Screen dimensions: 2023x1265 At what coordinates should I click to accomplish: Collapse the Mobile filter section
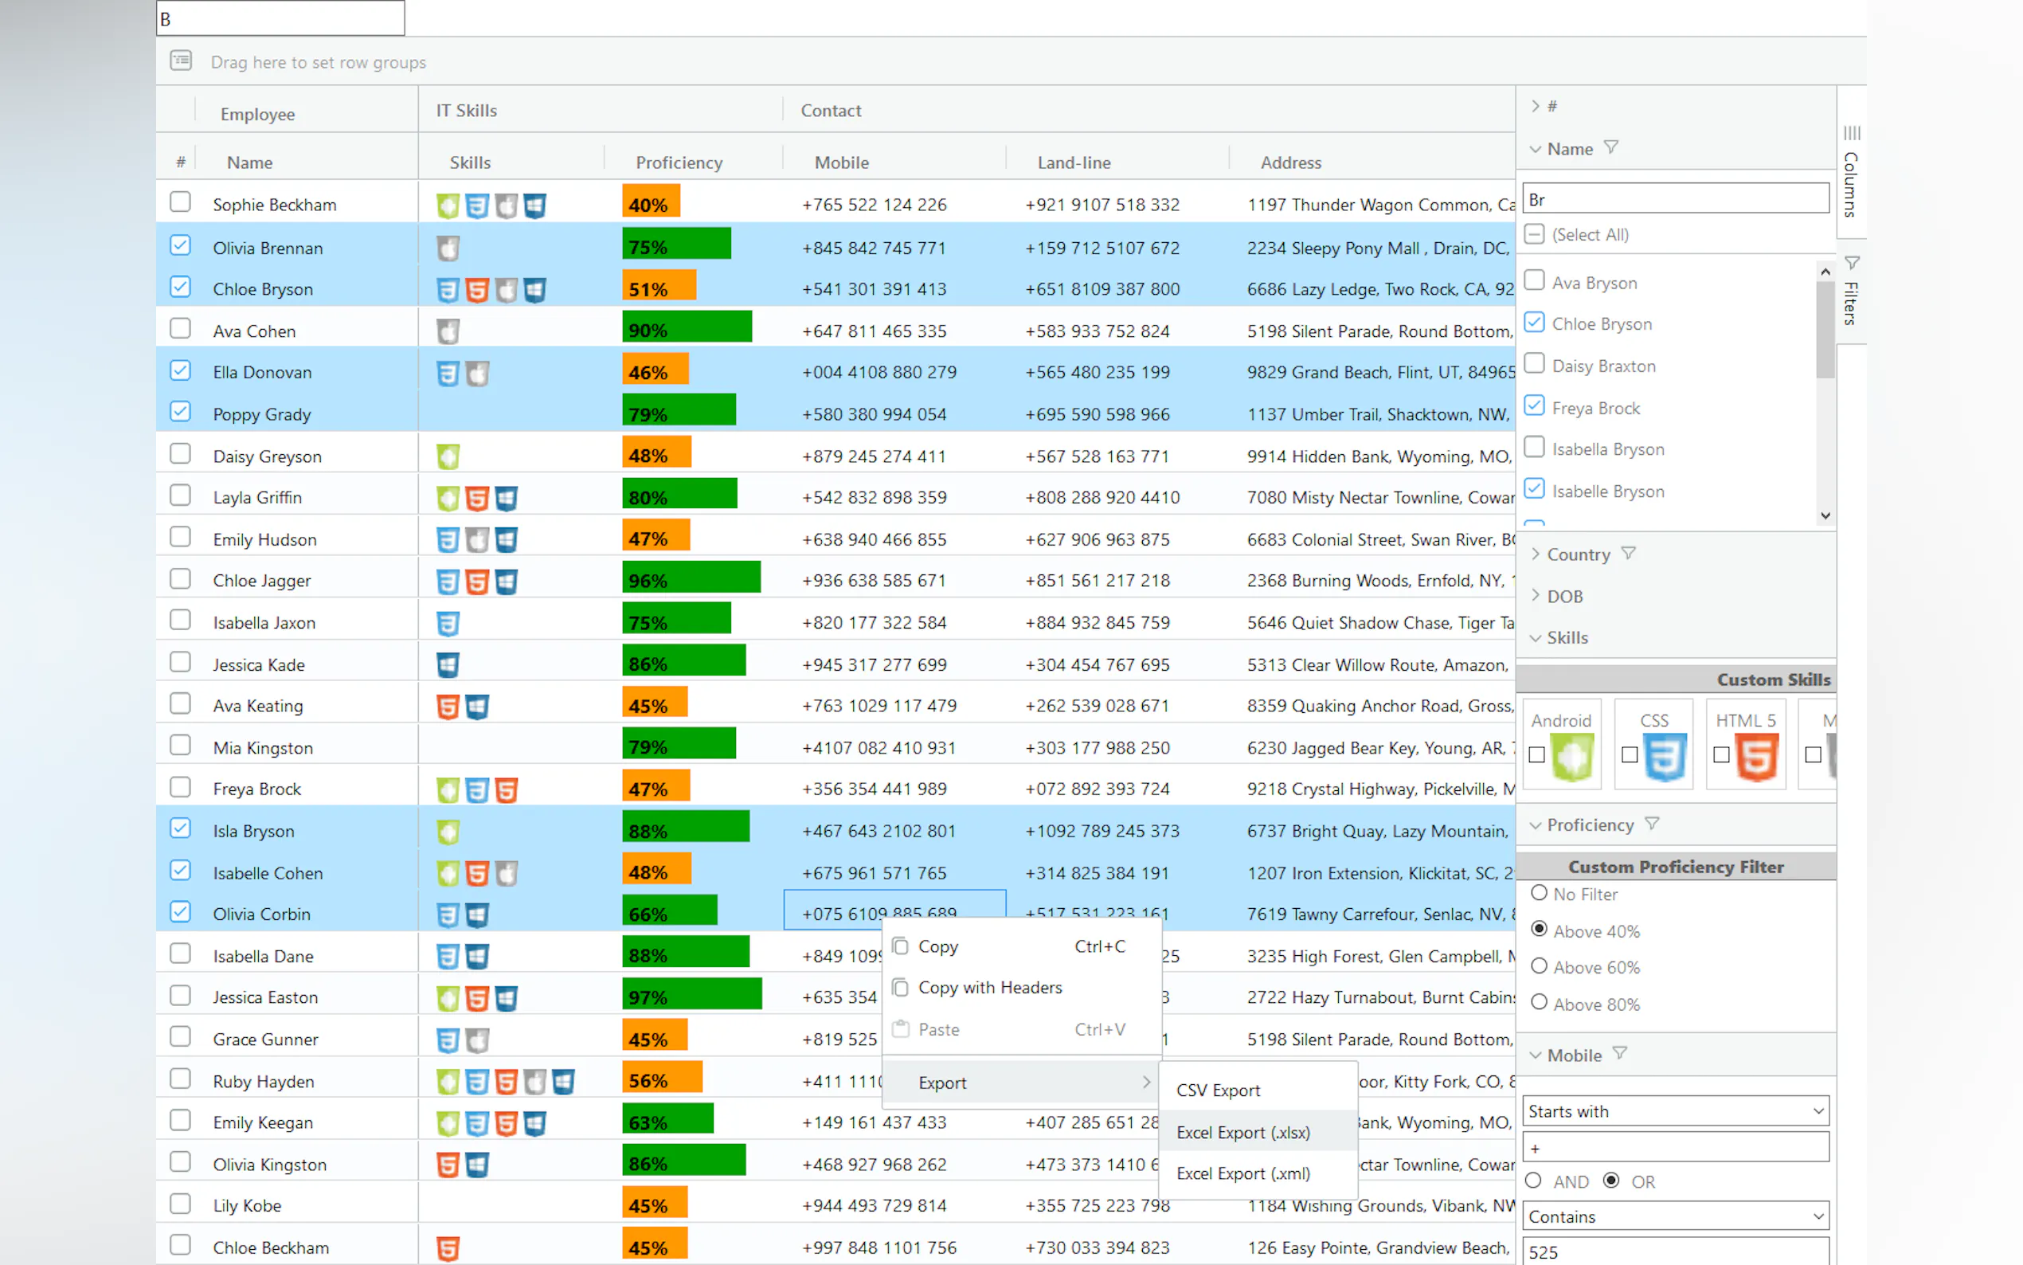tap(1535, 1055)
